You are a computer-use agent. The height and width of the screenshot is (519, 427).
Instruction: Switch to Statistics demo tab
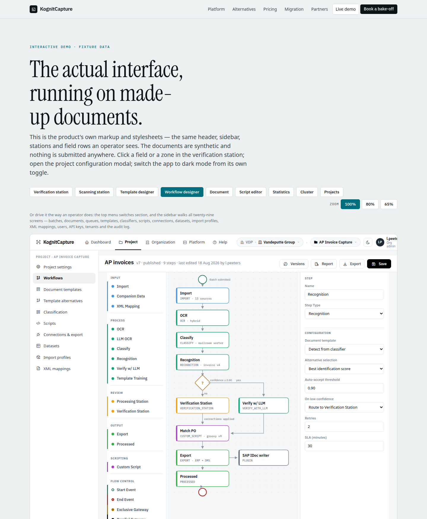281,192
